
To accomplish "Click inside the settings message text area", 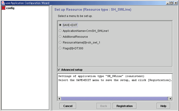I will 115,85.
